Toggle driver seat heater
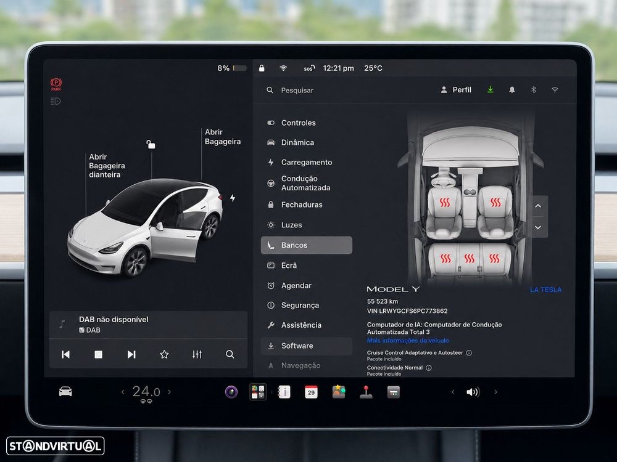The width and height of the screenshot is (617, 462). [x=445, y=203]
